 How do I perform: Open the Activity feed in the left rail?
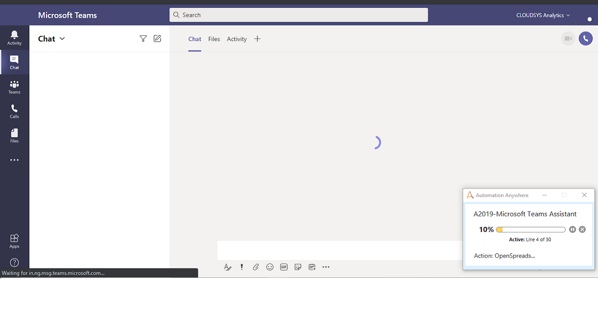14,38
